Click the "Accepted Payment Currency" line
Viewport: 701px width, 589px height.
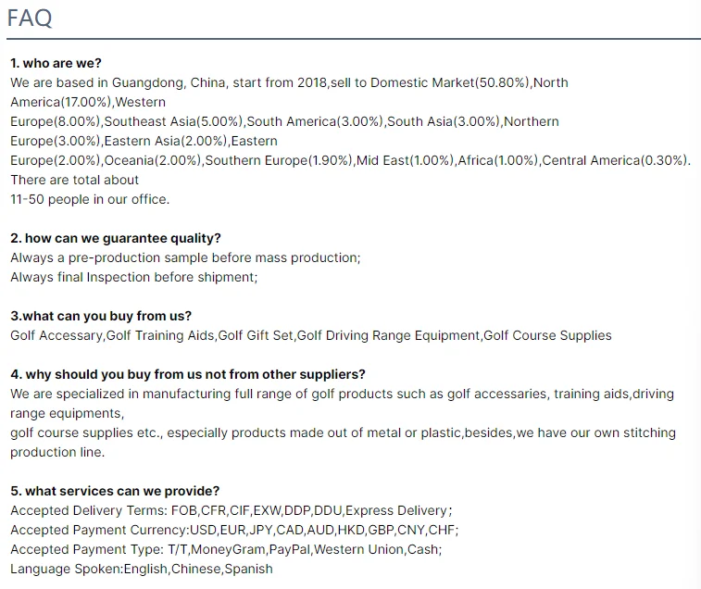point(234,530)
